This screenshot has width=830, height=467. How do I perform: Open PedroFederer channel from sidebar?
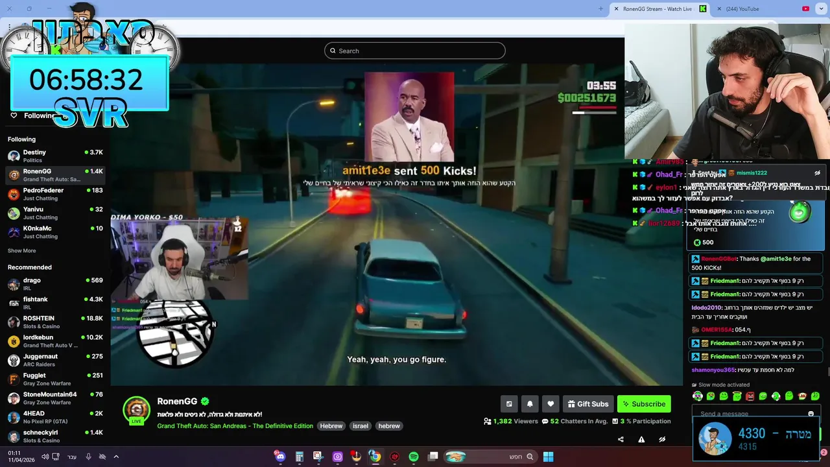[55, 194]
